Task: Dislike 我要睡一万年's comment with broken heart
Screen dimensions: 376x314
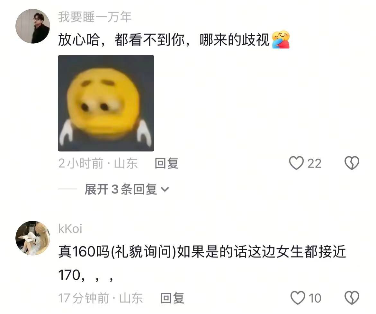Action: 352,163
